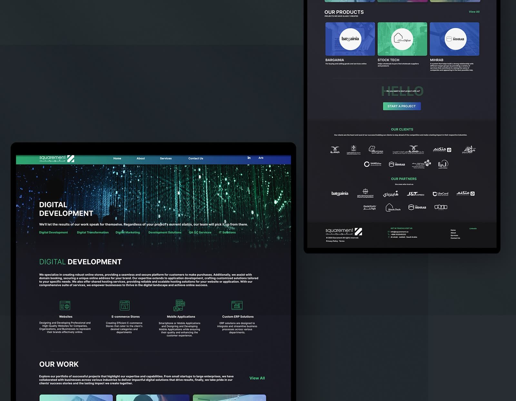Open the LinkedIn icon in the header
This screenshot has width=516, height=401.
click(249, 158)
